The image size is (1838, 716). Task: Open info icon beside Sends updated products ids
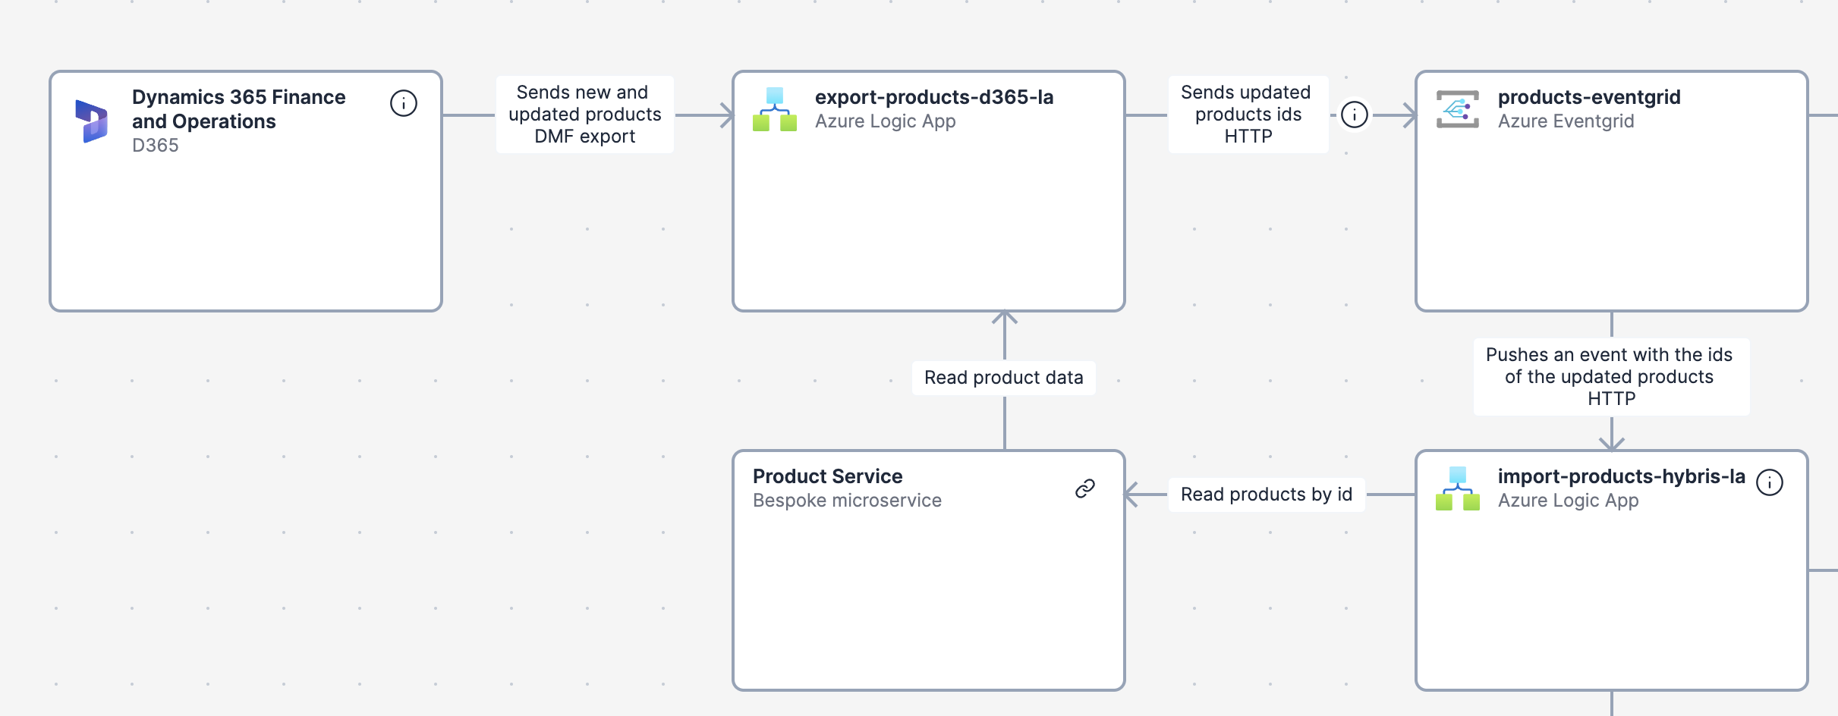pyautogui.click(x=1355, y=115)
